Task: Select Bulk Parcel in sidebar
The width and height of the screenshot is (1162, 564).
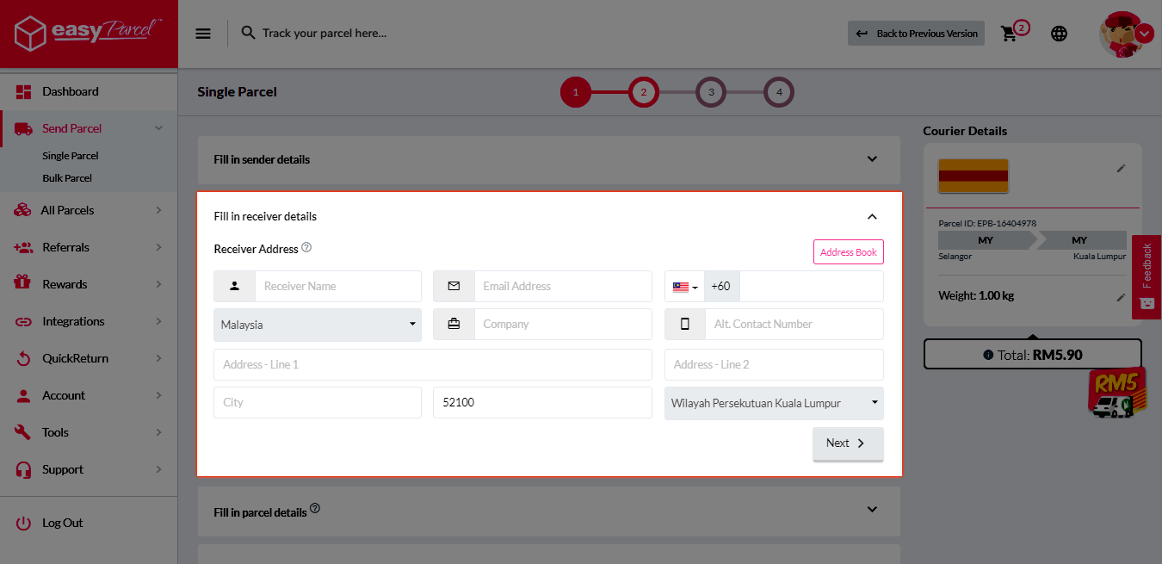Action: [x=67, y=178]
